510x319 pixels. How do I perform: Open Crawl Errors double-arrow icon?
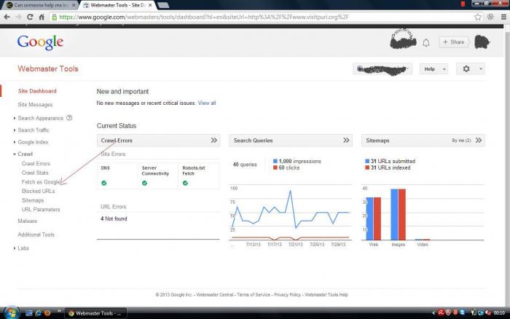click(x=213, y=141)
